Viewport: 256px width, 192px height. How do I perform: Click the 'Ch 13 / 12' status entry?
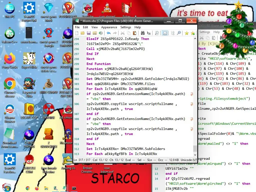[116, 160]
